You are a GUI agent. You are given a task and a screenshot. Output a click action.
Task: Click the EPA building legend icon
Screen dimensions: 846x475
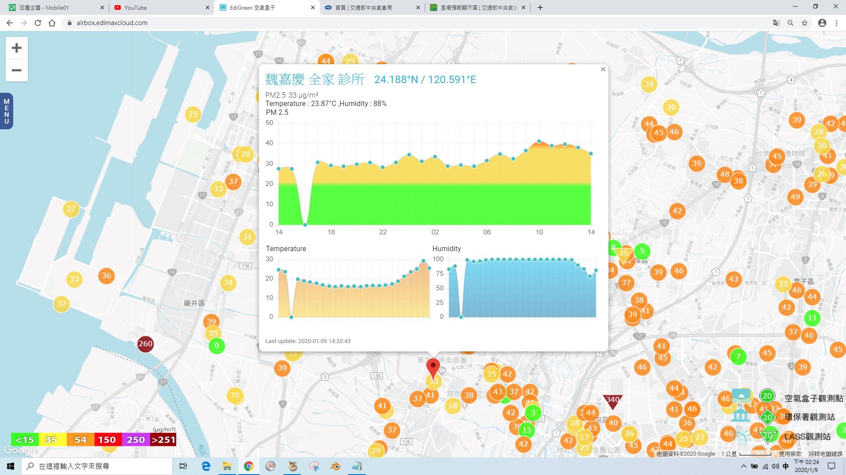click(x=740, y=415)
